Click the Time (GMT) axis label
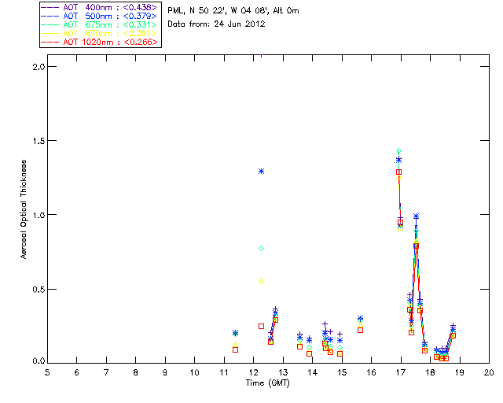503x403 pixels. 267,383
